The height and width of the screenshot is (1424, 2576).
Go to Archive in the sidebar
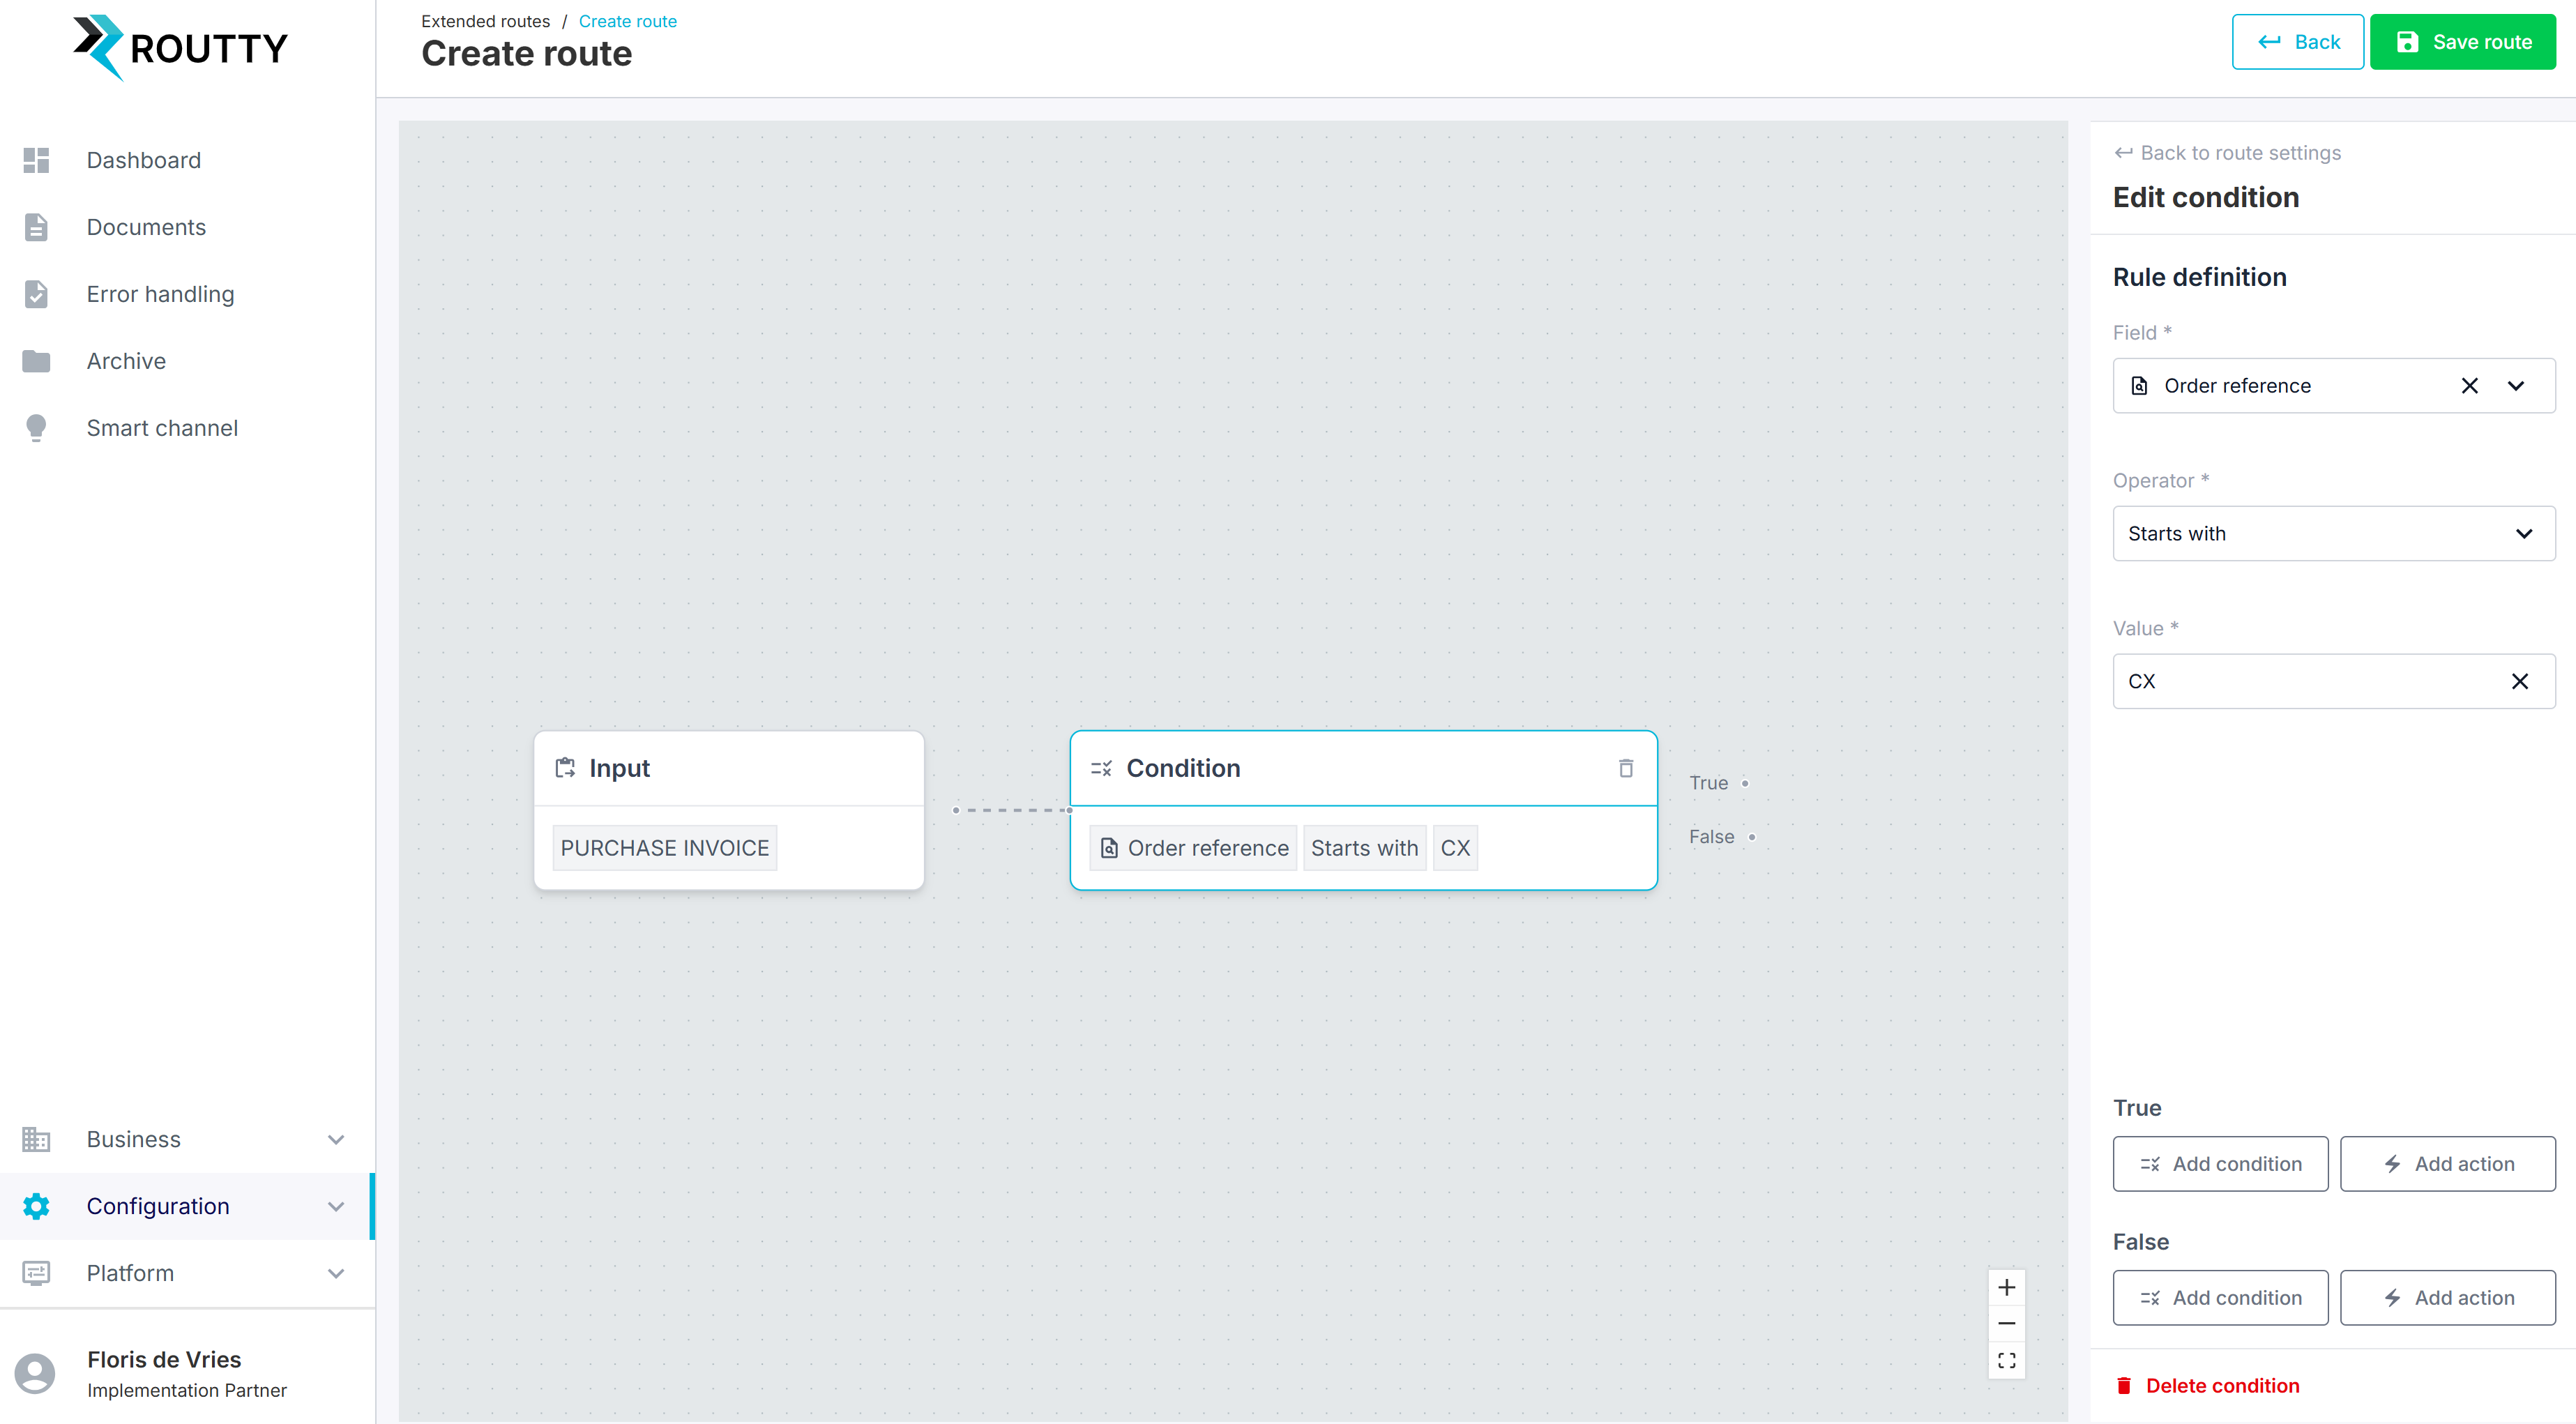click(x=126, y=361)
